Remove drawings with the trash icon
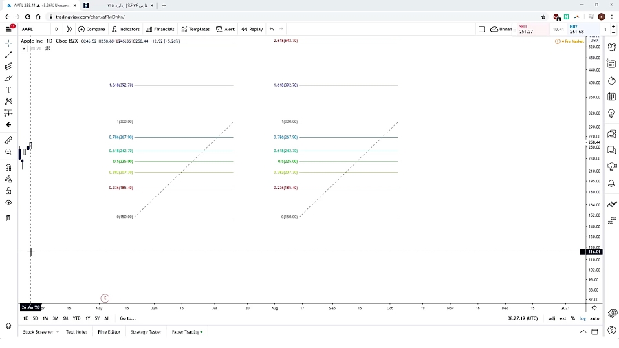The height and width of the screenshot is (348, 619). (x=8, y=219)
